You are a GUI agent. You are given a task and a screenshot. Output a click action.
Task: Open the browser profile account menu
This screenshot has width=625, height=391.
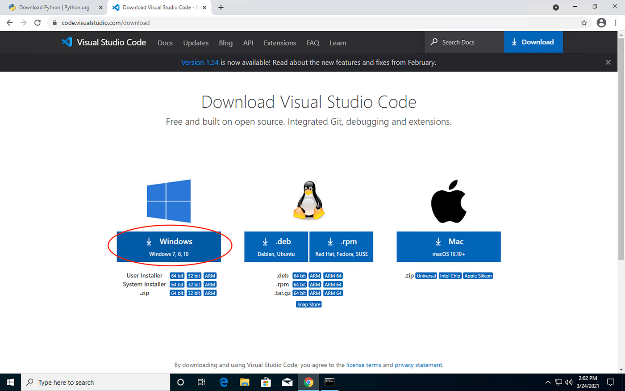click(601, 22)
